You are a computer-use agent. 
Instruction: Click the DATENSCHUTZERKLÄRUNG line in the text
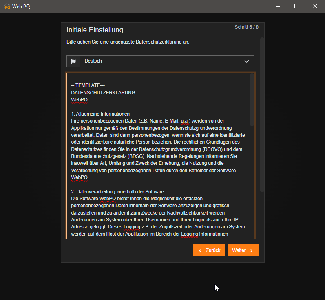(103, 92)
